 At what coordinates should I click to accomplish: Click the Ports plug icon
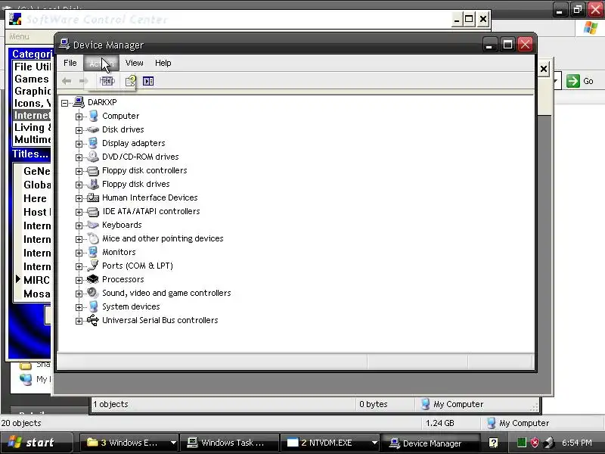93,266
